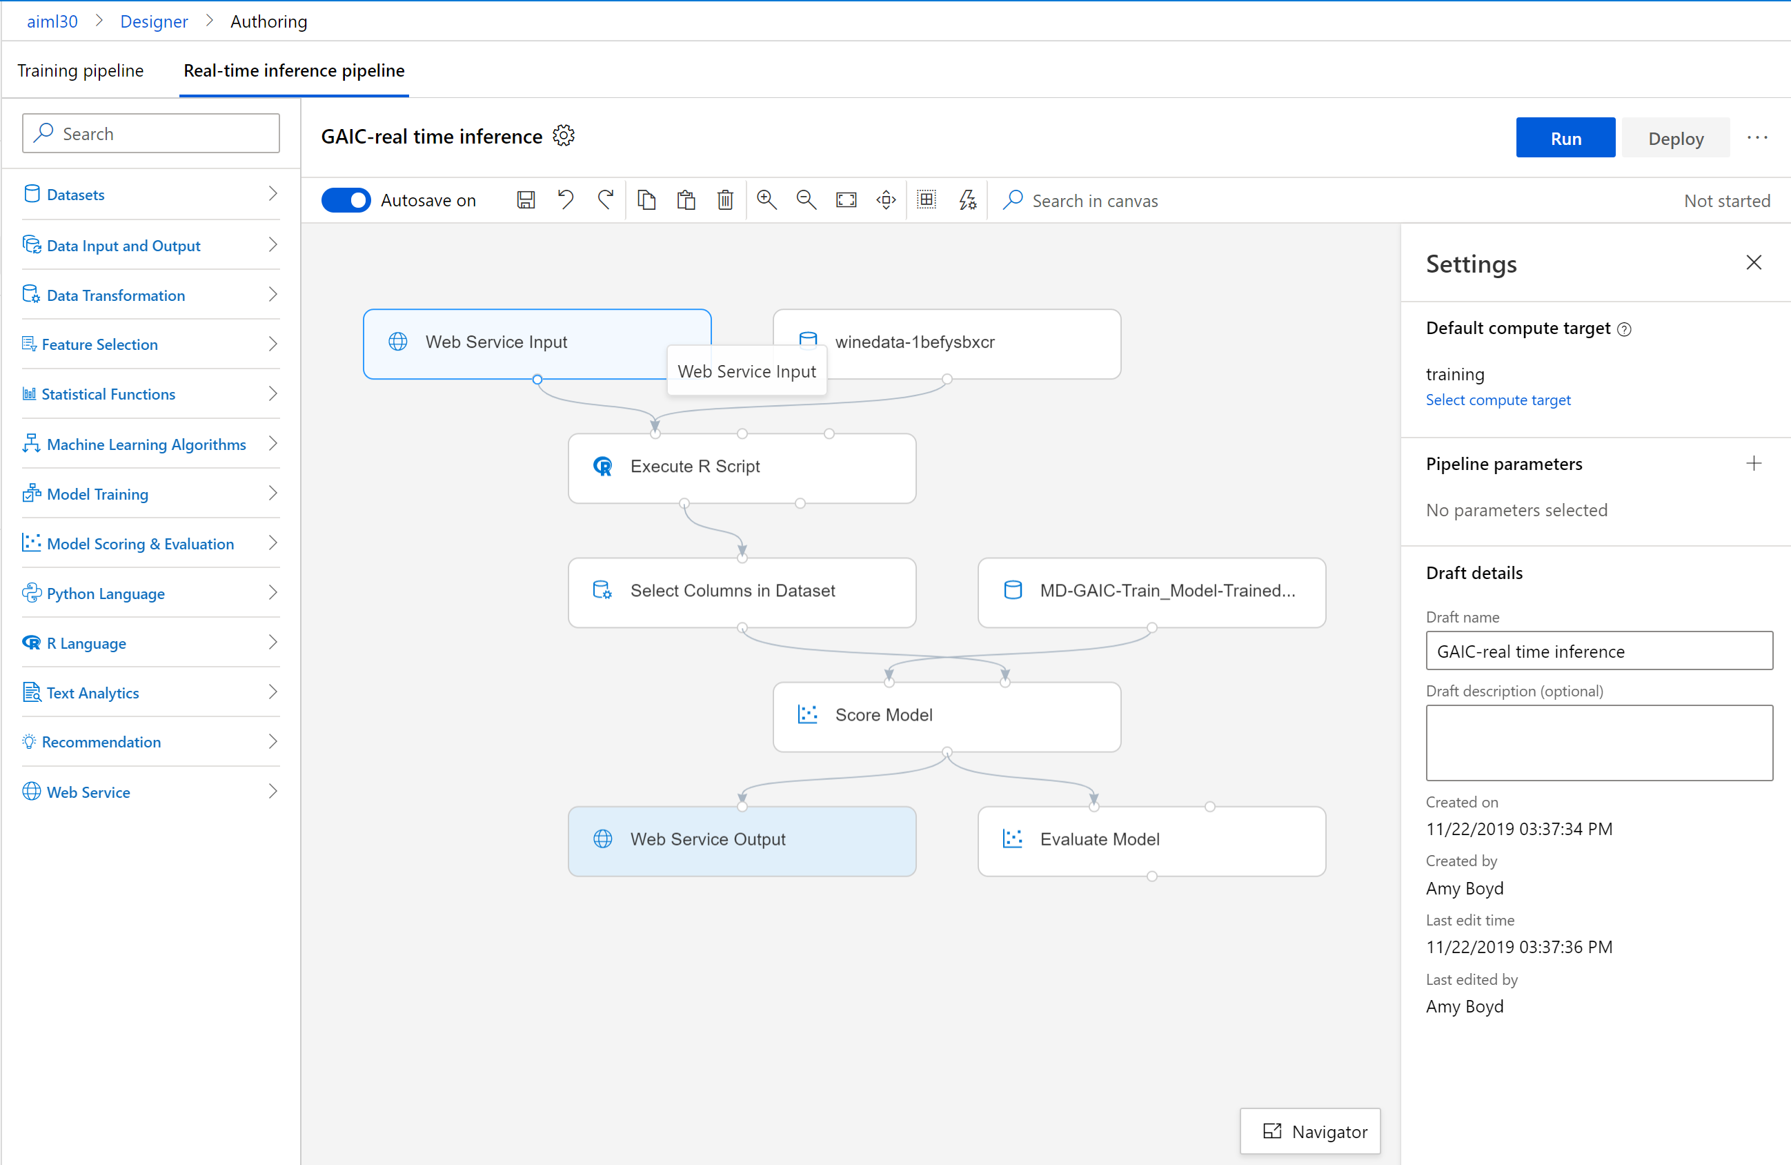Click the Draft name input field
Image resolution: width=1791 pixels, height=1165 pixels.
pos(1599,651)
